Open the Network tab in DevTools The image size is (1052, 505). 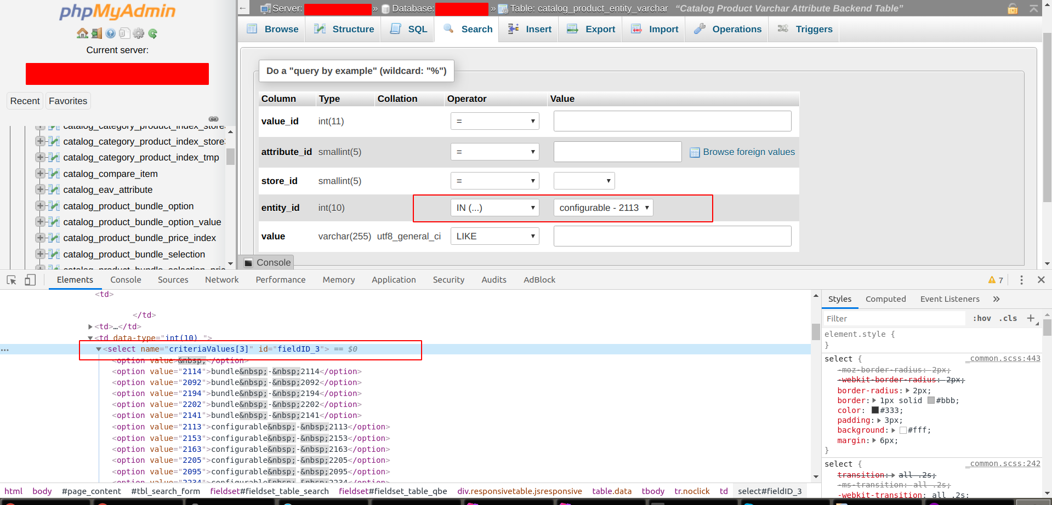[x=221, y=280]
